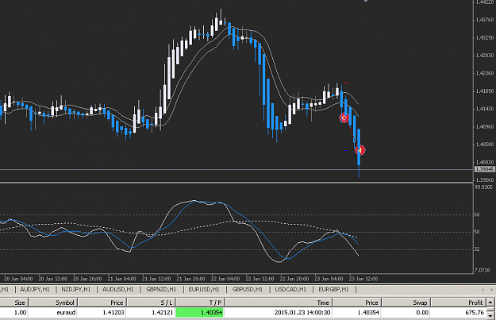This screenshot has width=496, height=320.
Task: Select the AUDUSD,H1 chart tab
Action: coord(118,289)
